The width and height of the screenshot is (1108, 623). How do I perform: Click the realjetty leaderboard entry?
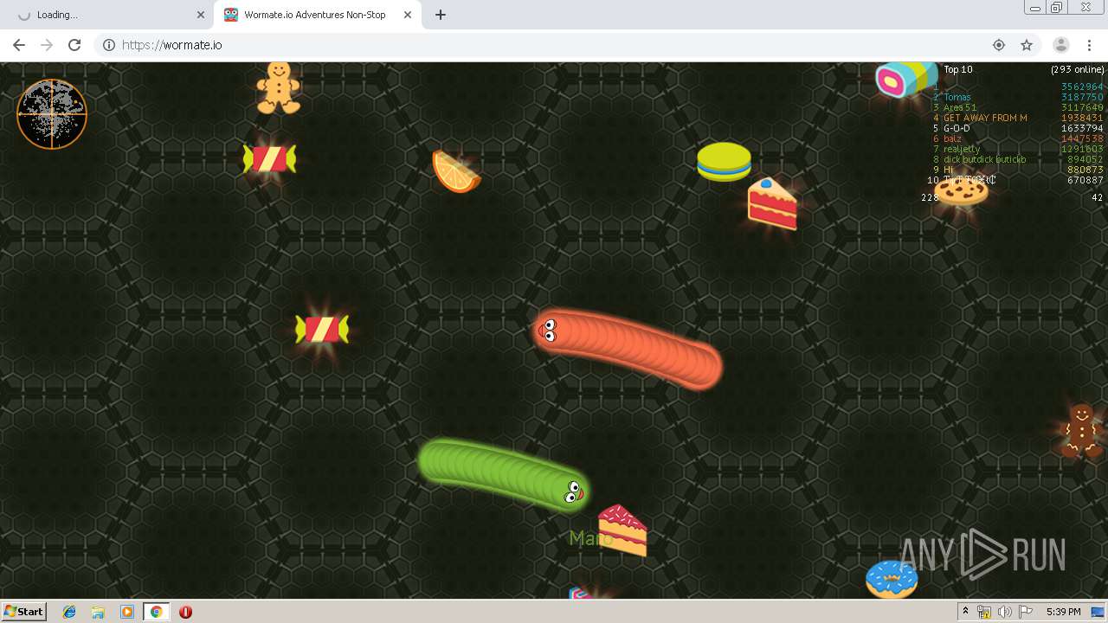point(962,149)
